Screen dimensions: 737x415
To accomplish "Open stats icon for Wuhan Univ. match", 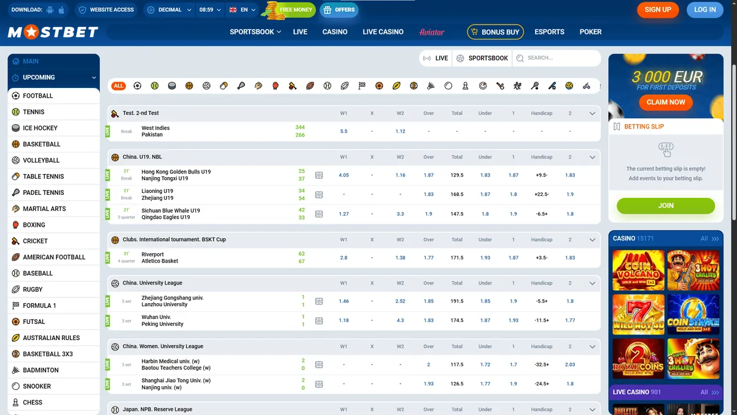I will [319, 320].
